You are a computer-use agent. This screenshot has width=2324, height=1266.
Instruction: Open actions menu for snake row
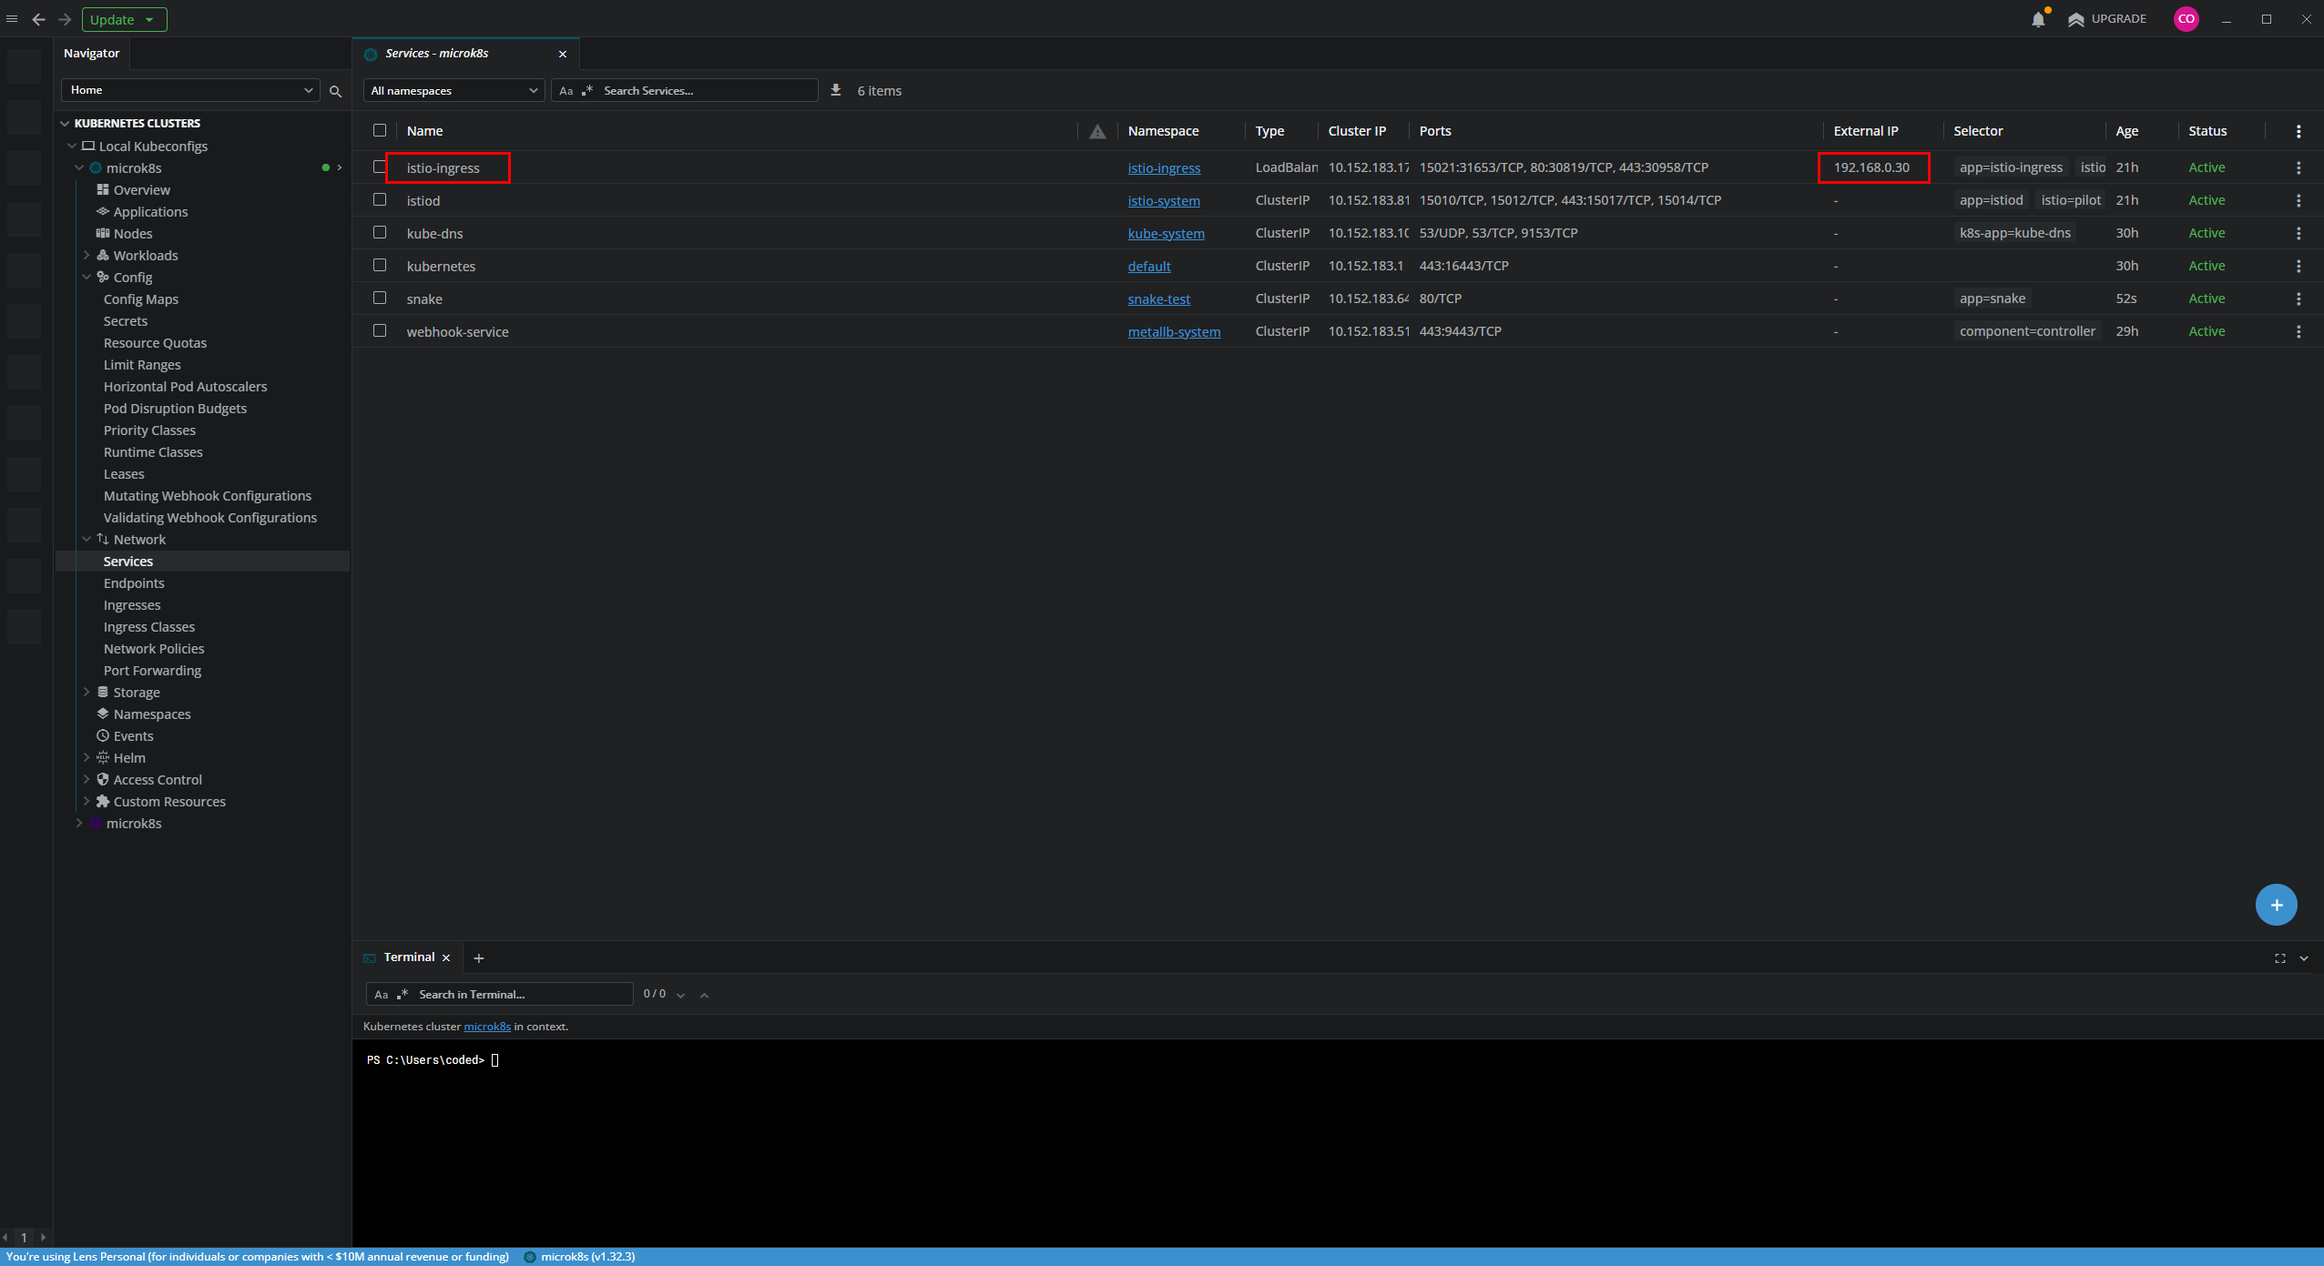click(2299, 299)
